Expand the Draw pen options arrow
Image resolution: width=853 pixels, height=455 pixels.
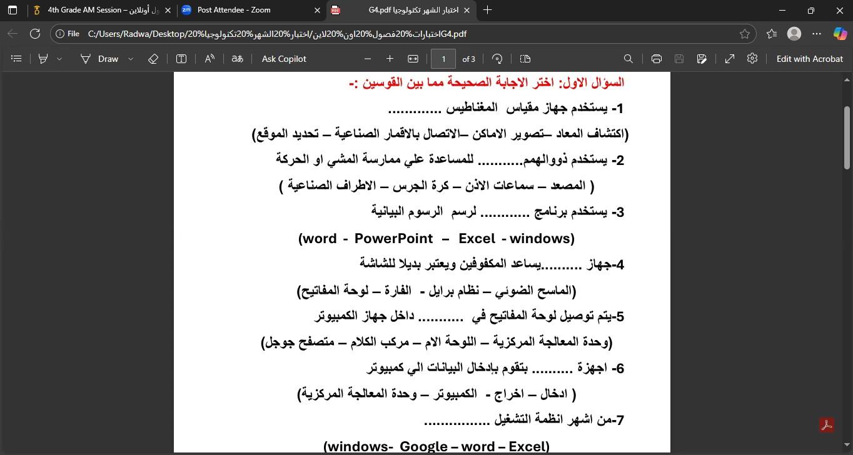coord(131,59)
